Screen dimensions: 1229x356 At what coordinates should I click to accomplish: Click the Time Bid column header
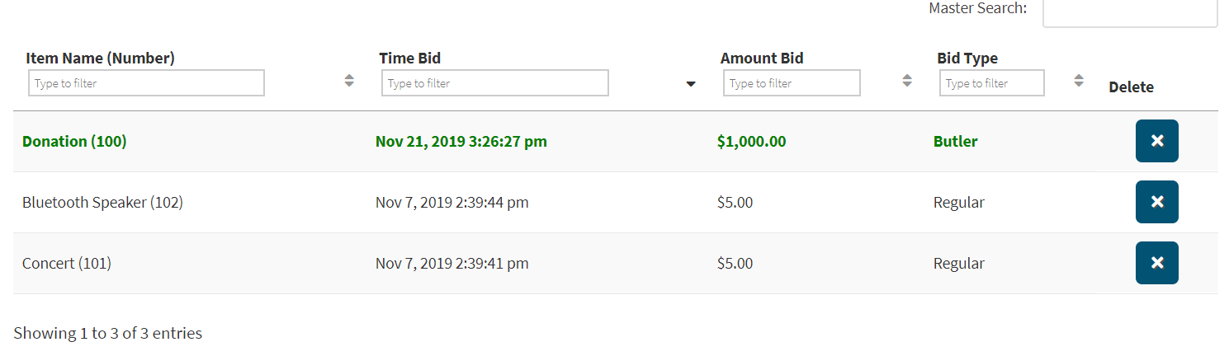(x=409, y=58)
